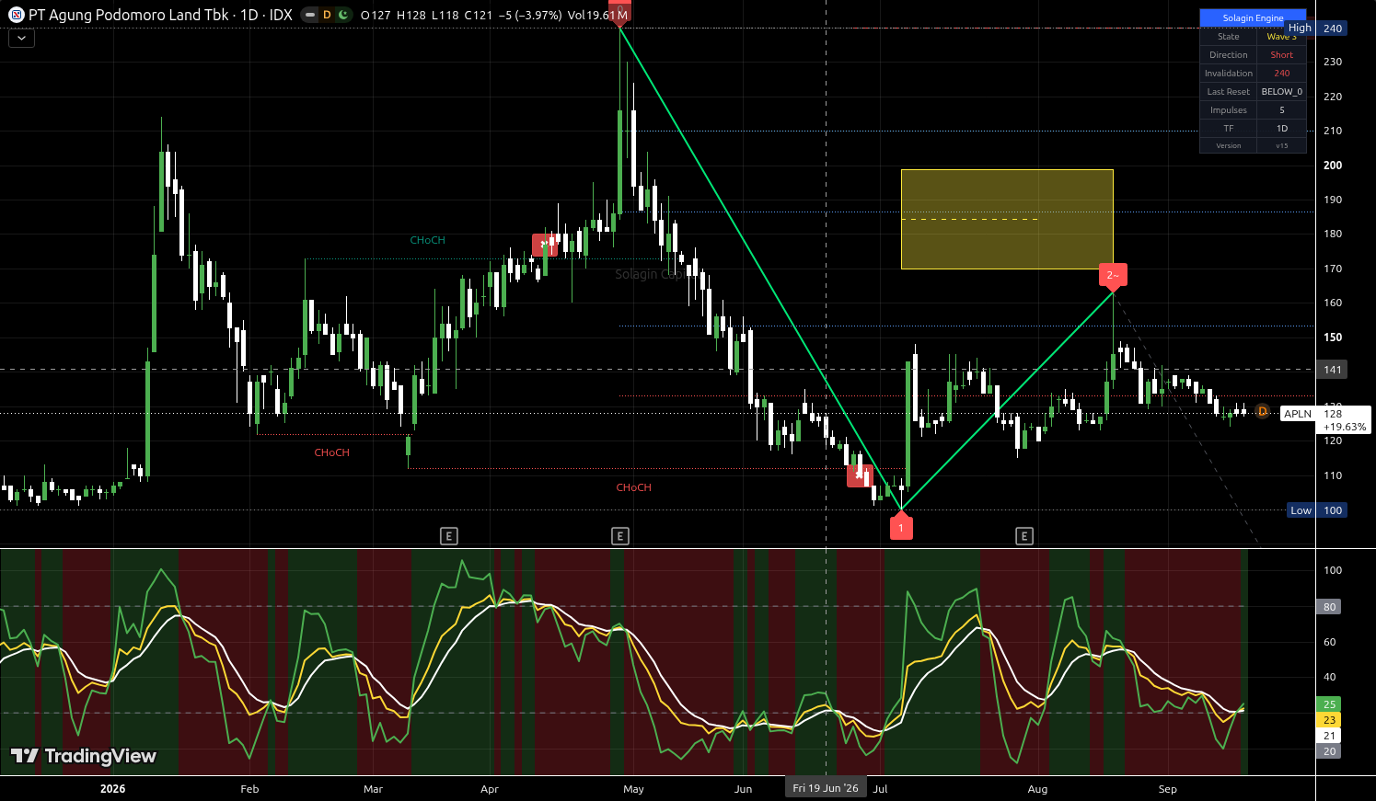The width and height of the screenshot is (1376, 801).
Task: Click the Impulses row label
Action: pyautogui.click(x=1229, y=110)
